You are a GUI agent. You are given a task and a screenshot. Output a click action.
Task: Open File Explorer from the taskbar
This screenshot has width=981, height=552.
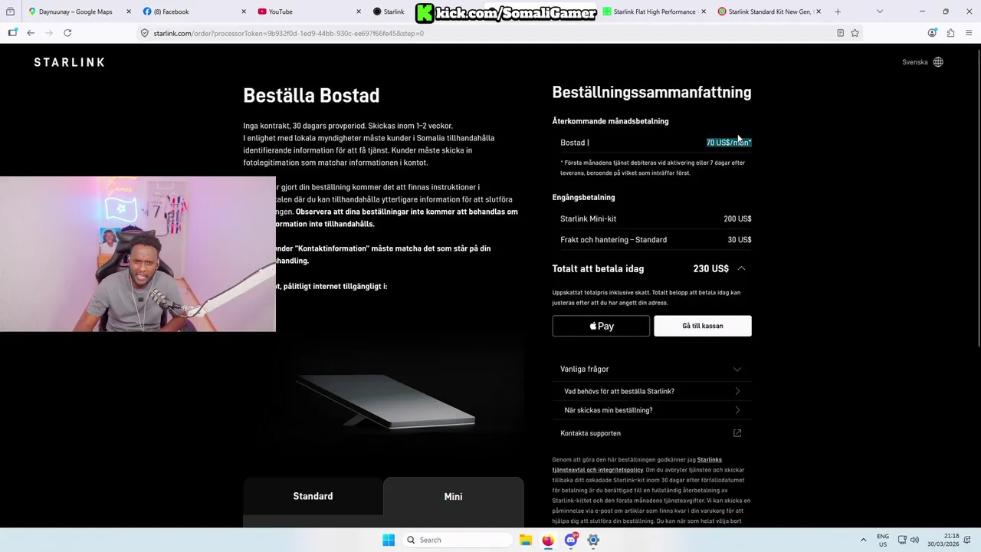point(526,540)
